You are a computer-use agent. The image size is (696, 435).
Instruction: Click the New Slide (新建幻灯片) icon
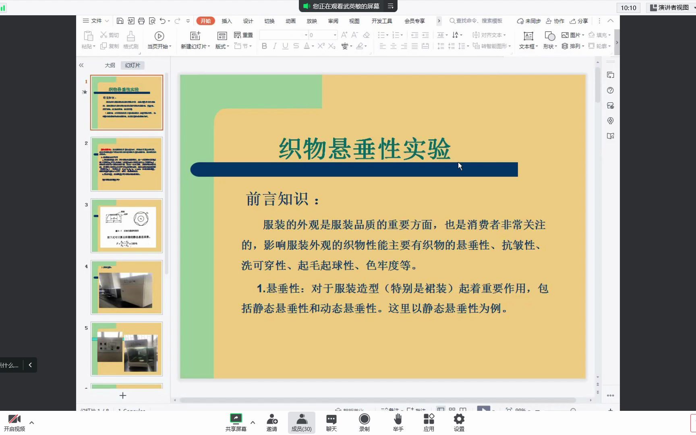point(195,36)
